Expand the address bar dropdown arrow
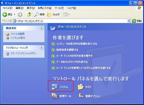144x105 pixels. point(129,21)
